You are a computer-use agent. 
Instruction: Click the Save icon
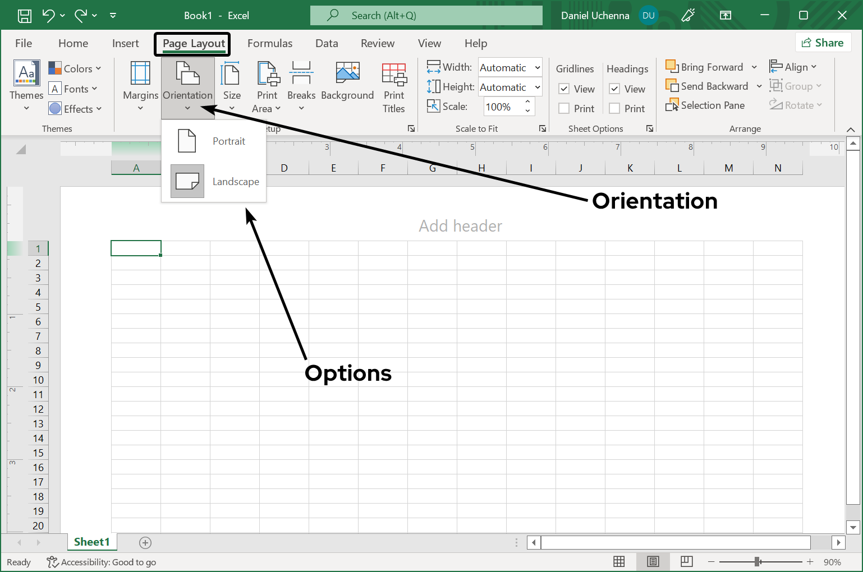coord(24,15)
